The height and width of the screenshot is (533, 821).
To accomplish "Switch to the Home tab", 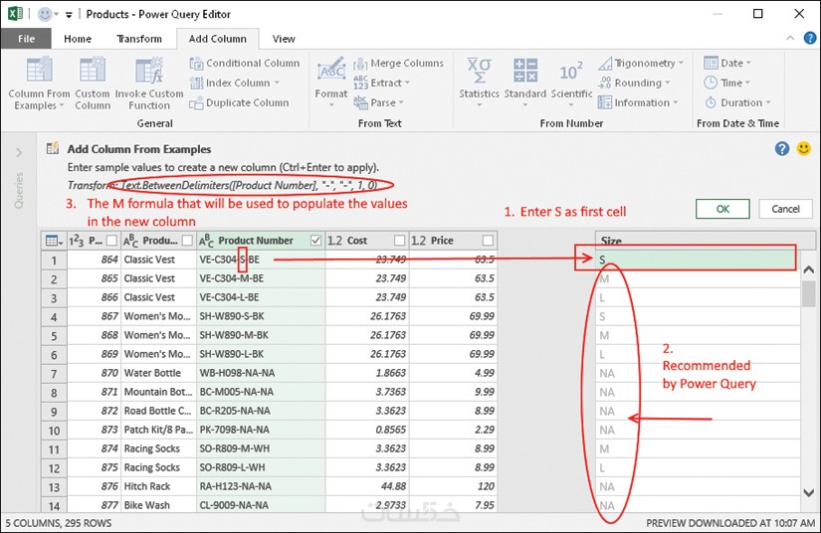I will 78,39.
